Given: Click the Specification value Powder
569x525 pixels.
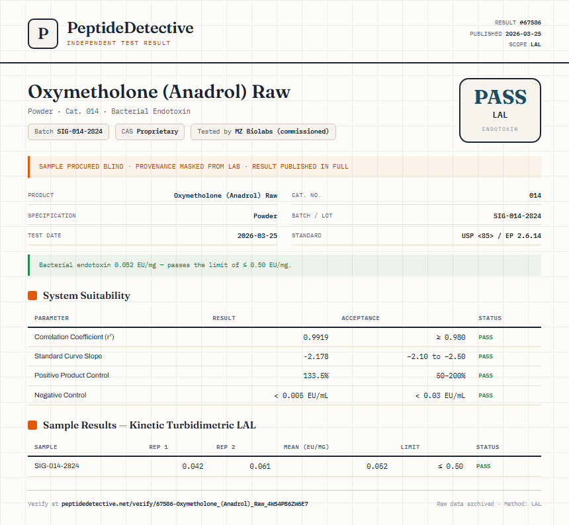Looking at the screenshot, I should [265, 216].
